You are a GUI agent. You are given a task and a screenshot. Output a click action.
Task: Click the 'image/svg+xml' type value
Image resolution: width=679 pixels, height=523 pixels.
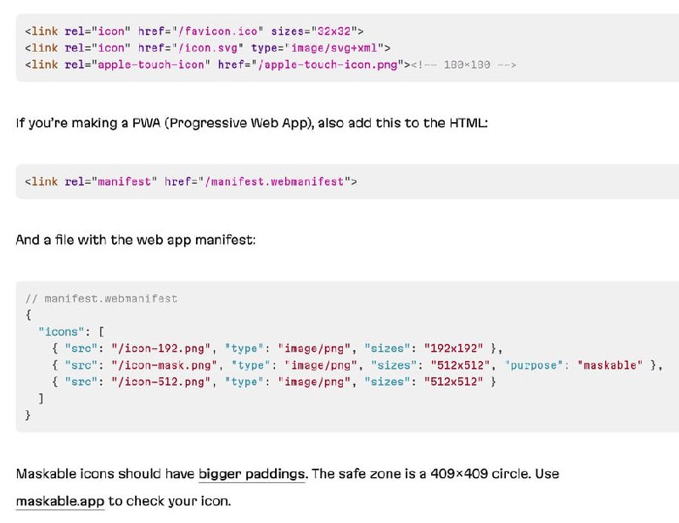[x=334, y=47]
